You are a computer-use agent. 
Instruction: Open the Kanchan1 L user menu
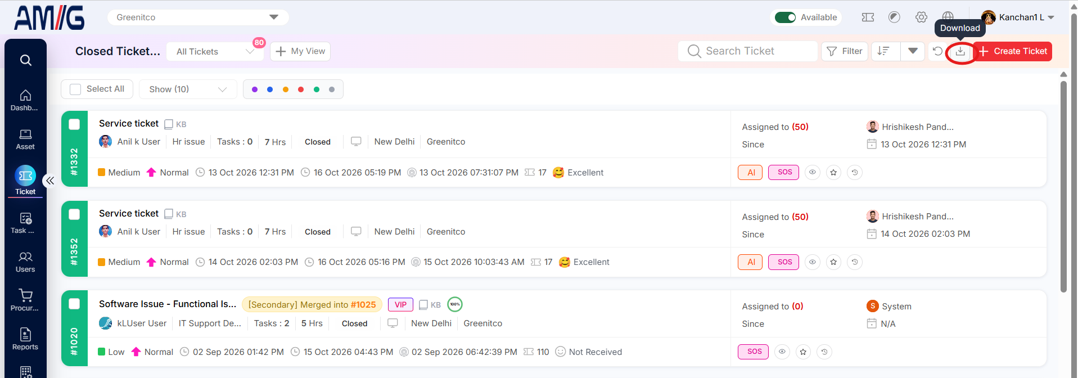coord(1018,17)
